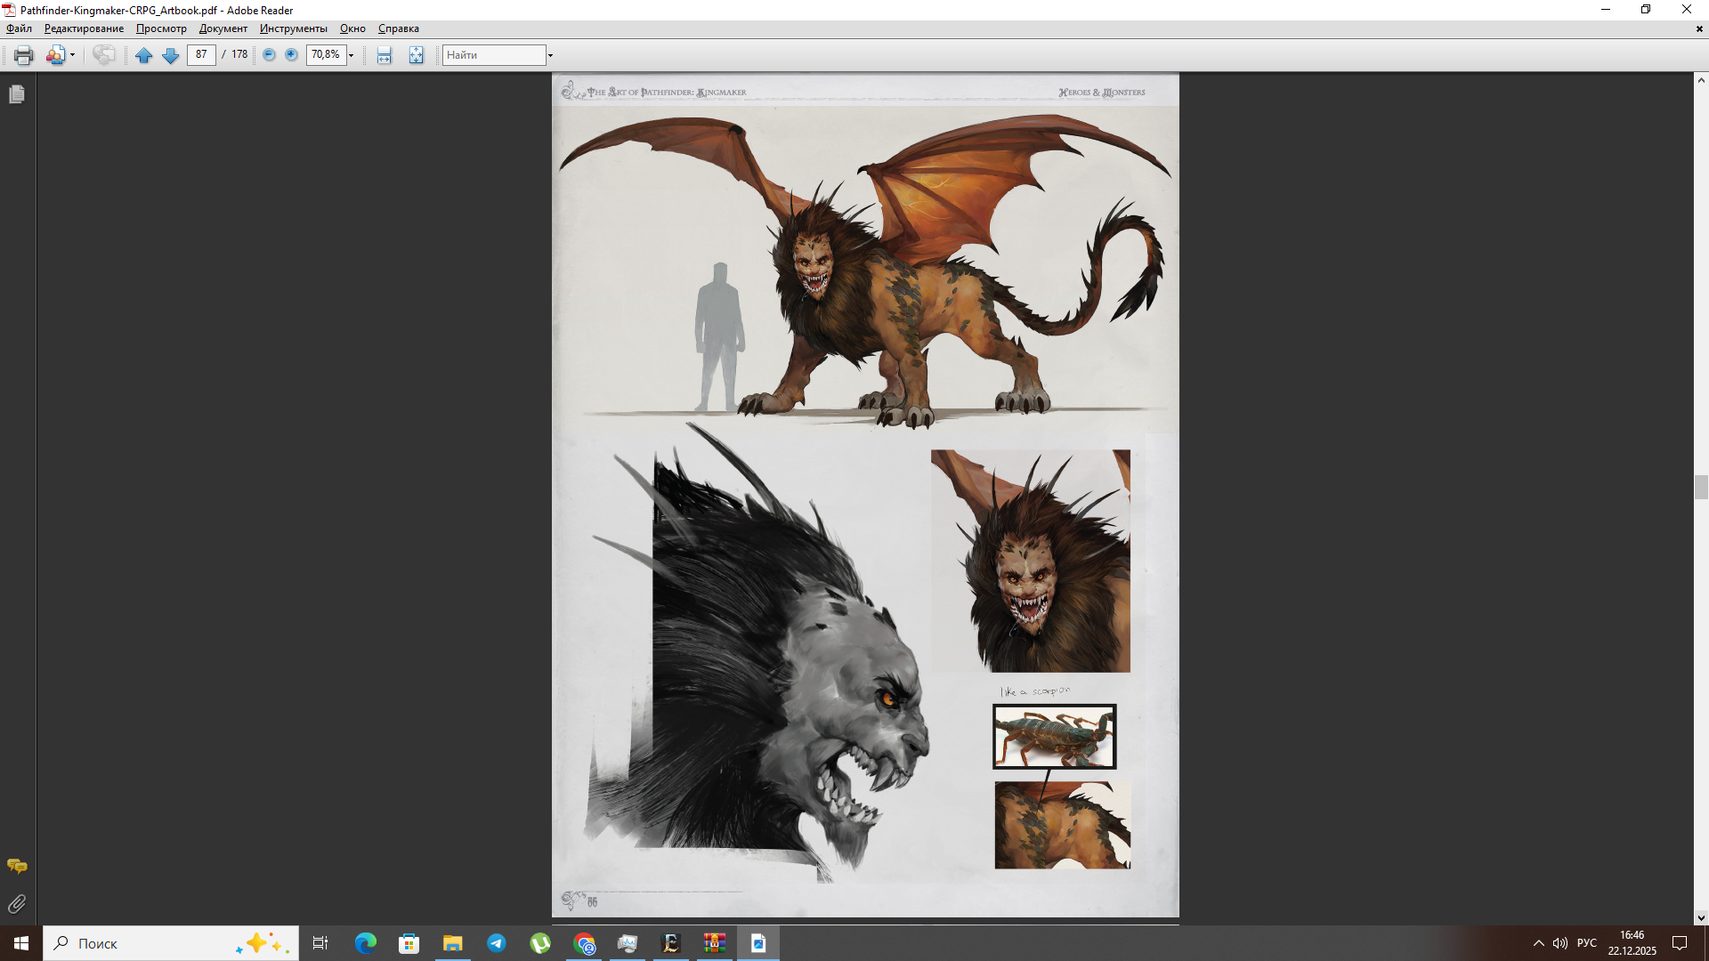The height and width of the screenshot is (961, 1709).
Task: Expand the Найти search options dropdown
Action: pos(550,55)
